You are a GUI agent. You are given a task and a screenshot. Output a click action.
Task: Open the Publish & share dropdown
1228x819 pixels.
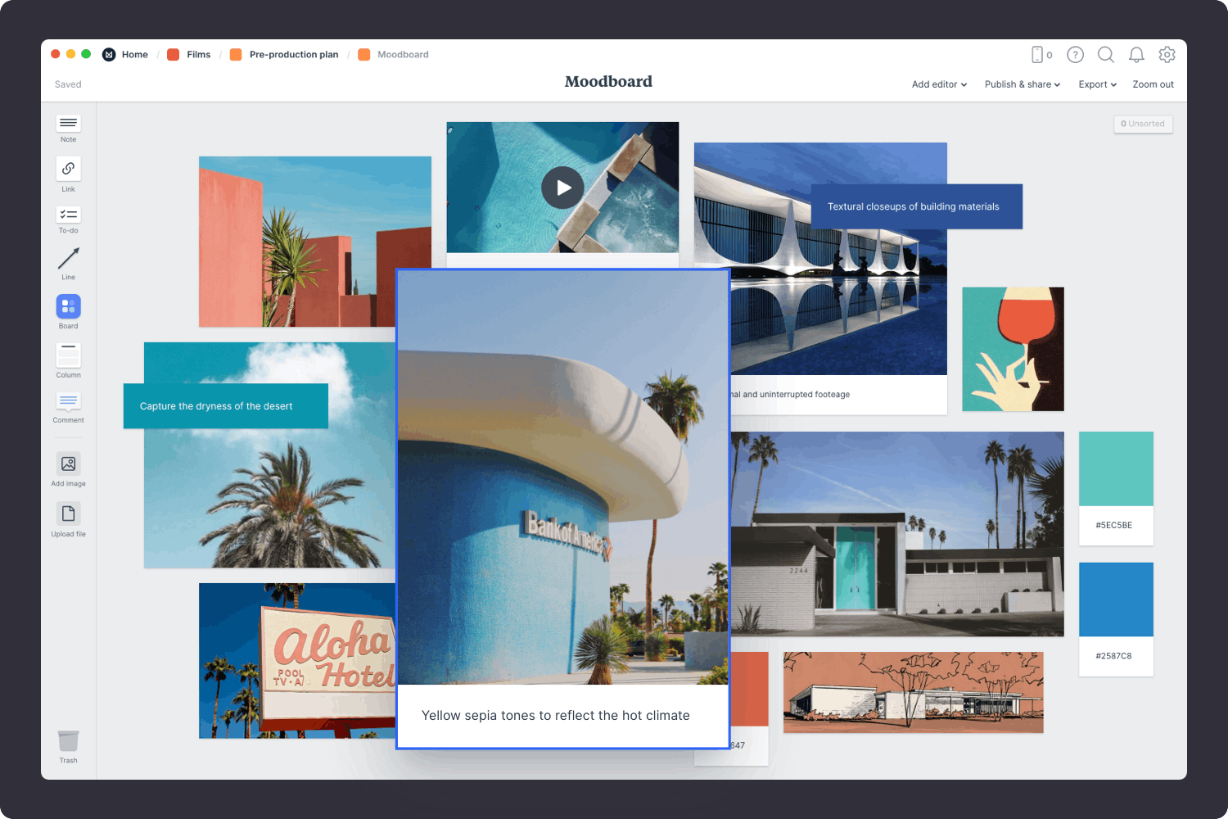(1022, 84)
